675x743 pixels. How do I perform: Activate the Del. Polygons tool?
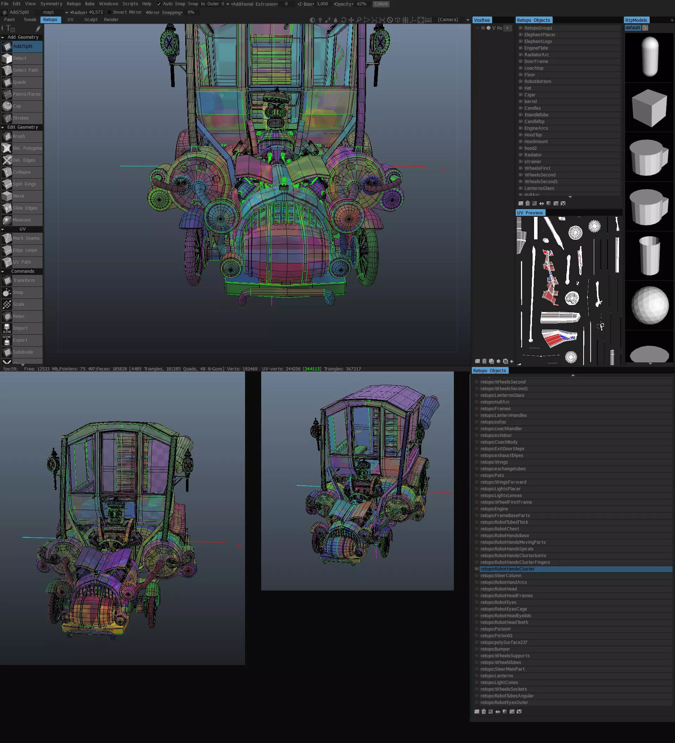point(22,148)
